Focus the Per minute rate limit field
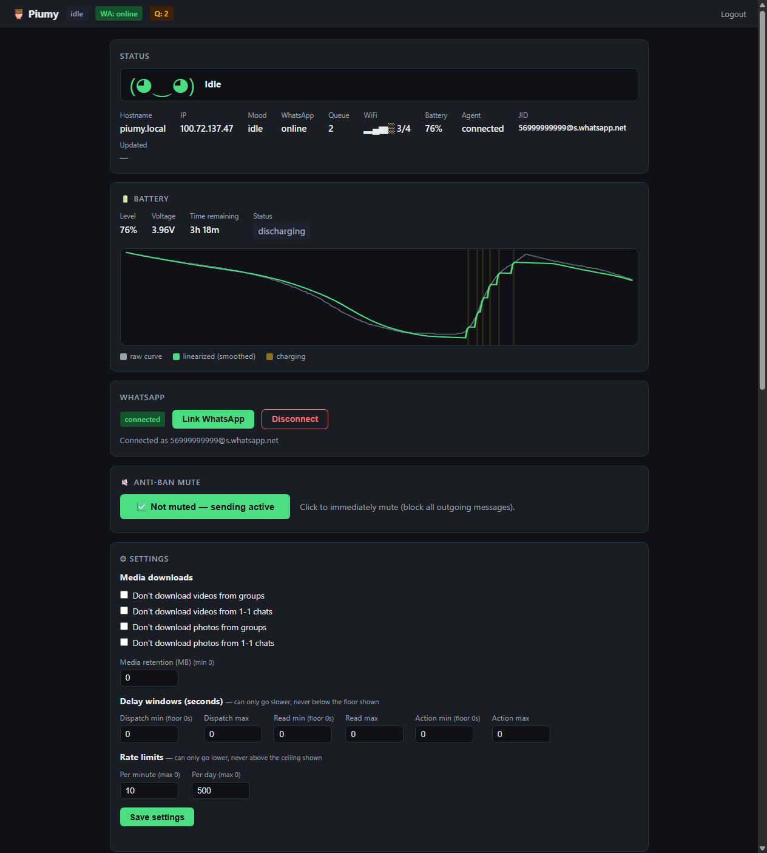This screenshot has width=767, height=853. coord(149,790)
